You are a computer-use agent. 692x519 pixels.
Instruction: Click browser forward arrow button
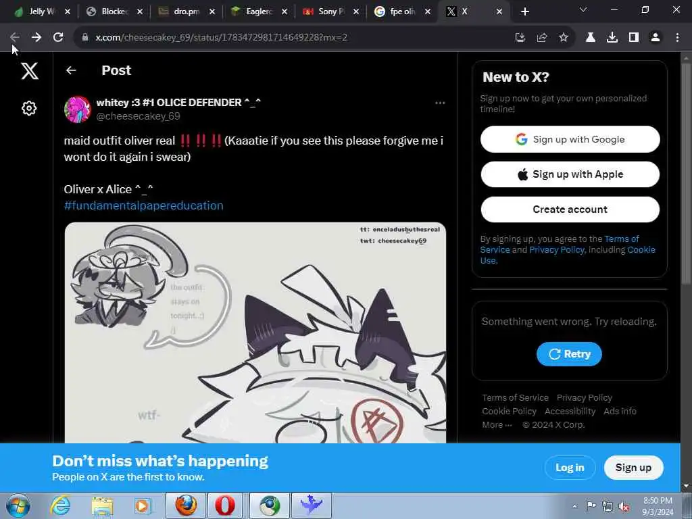36,38
